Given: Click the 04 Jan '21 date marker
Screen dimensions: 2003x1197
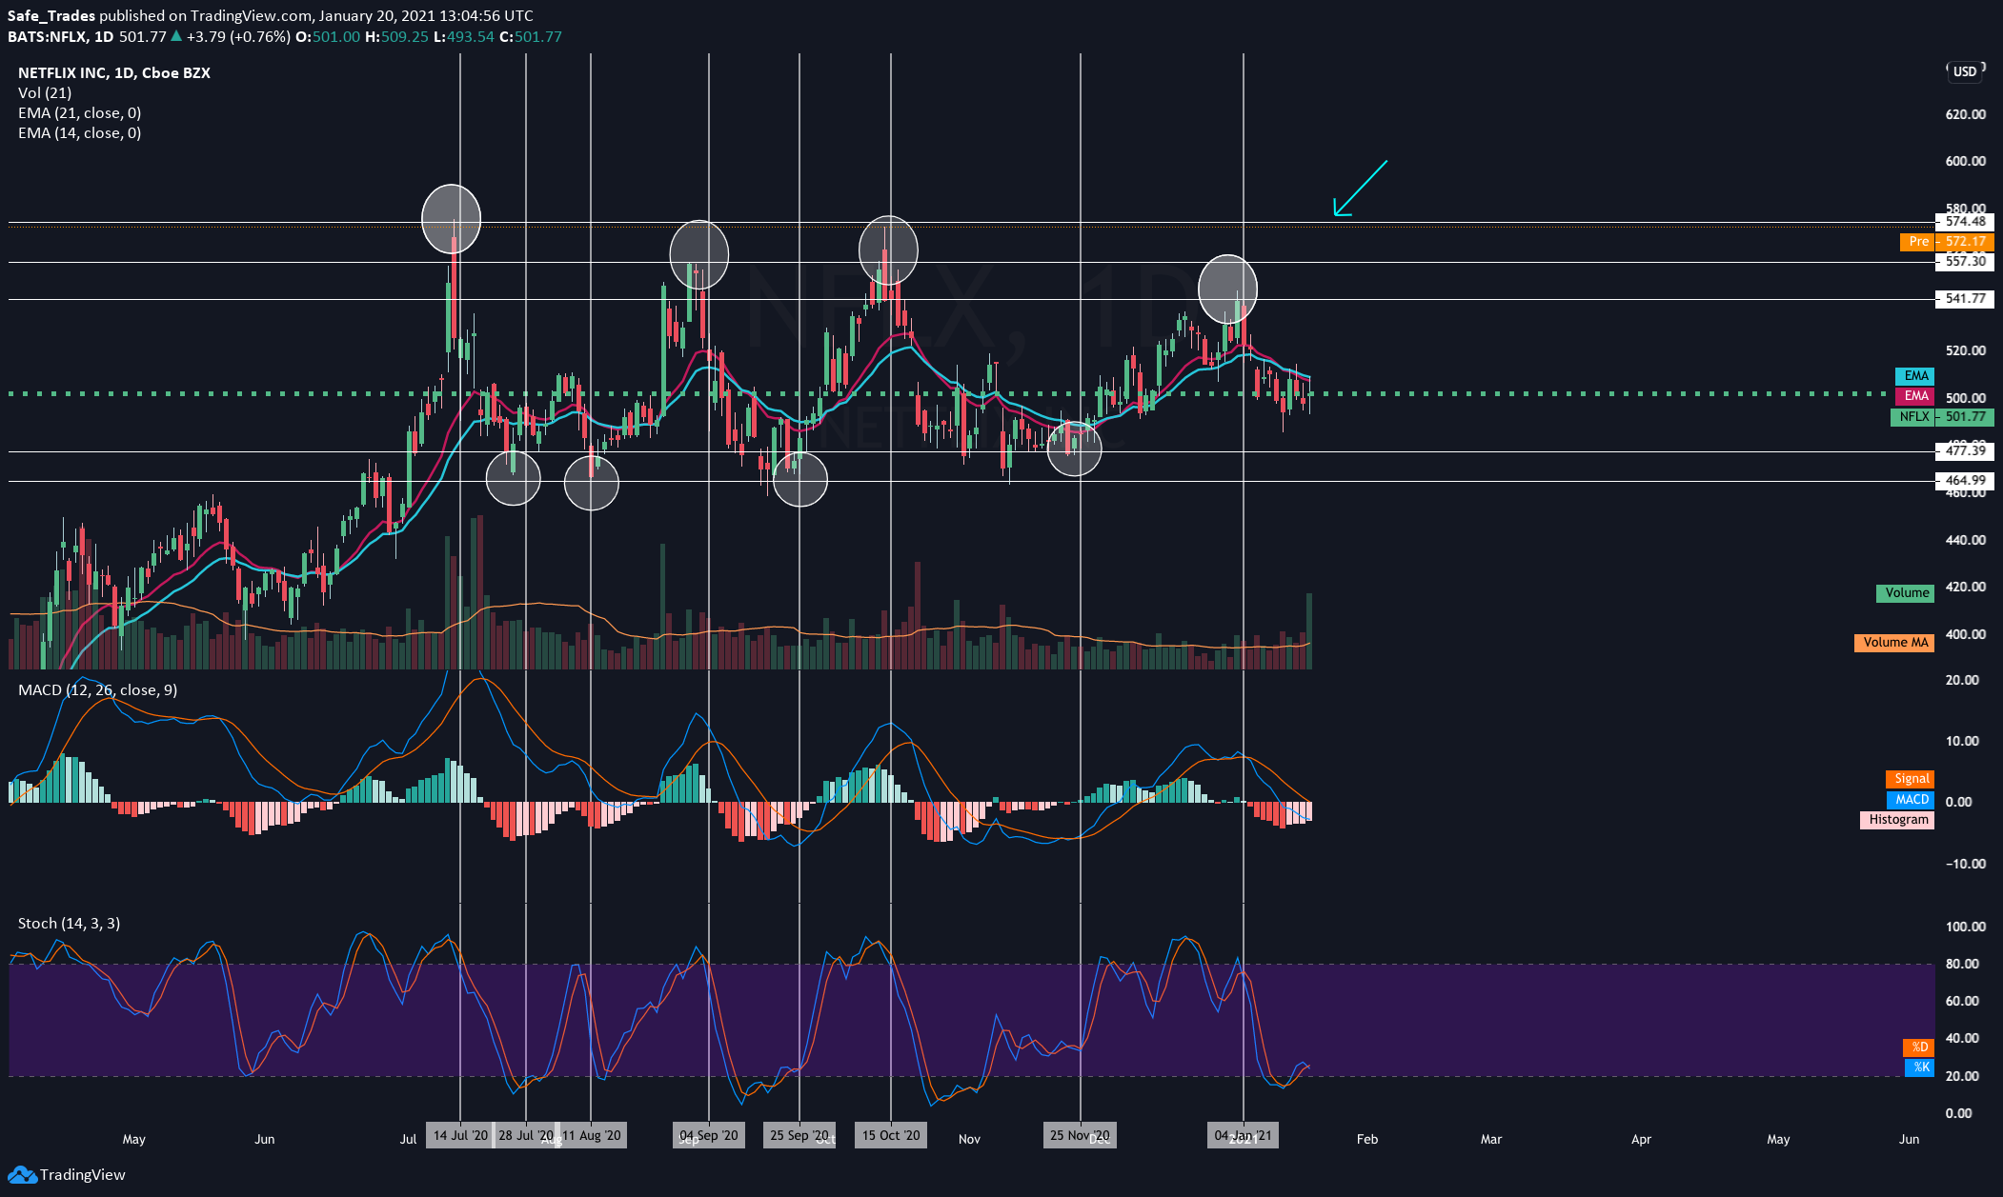Looking at the screenshot, I should pos(1244,1135).
